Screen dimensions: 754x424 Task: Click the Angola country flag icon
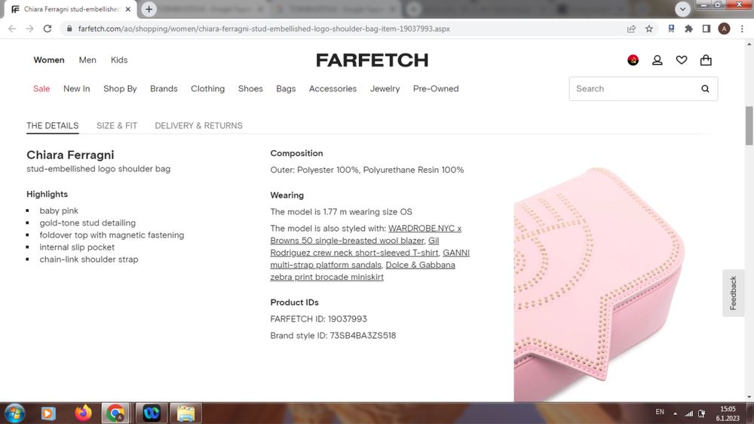tap(633, 60)
